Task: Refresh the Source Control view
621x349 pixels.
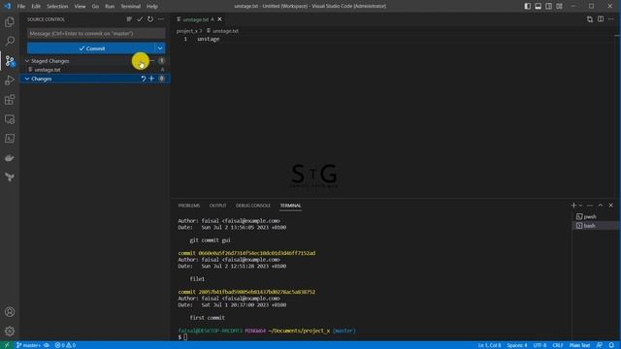Action: 150,19
